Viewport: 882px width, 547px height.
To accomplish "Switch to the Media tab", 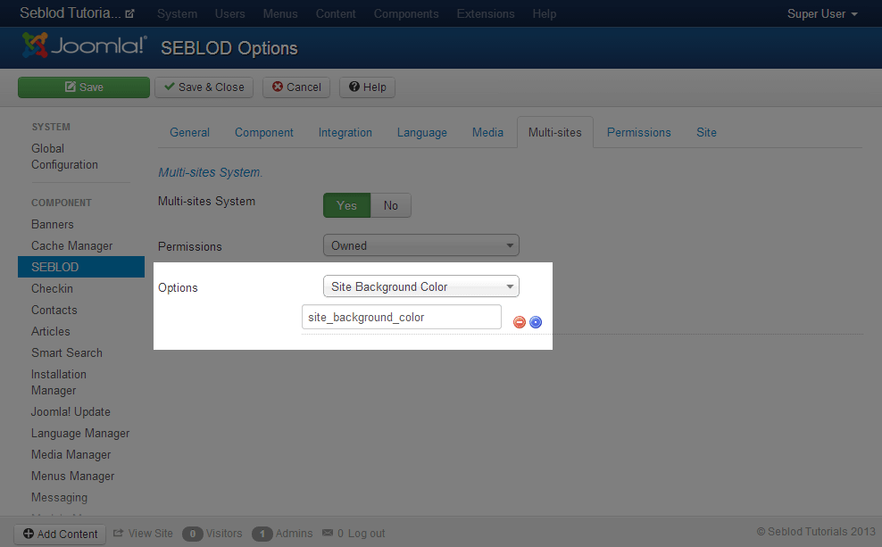I will (x=487, y=133).
